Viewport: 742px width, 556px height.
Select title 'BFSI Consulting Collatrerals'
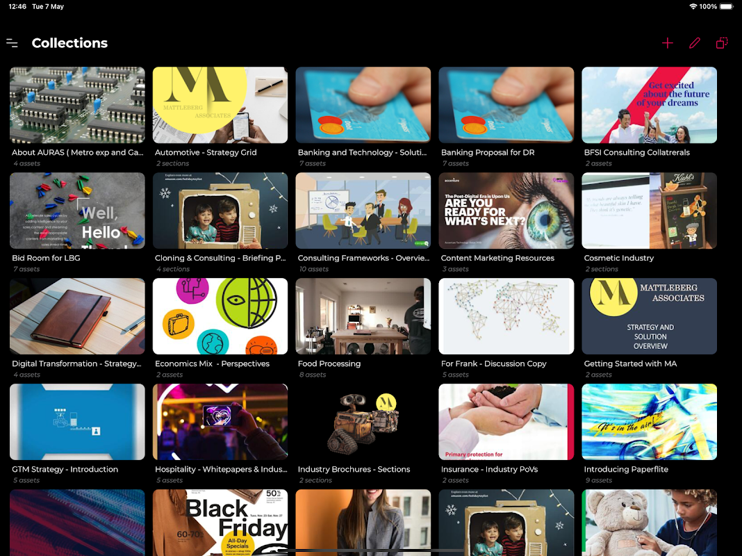(637, 152)
